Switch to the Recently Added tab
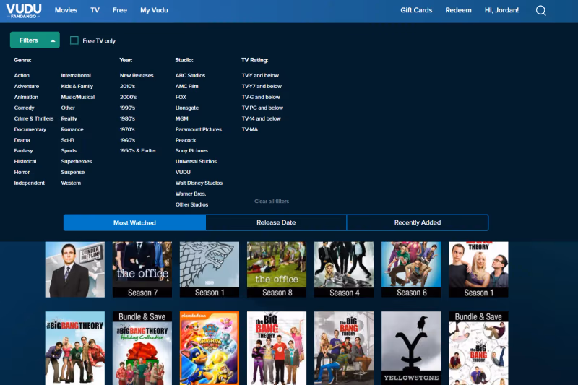This screenshot has height=385, width=578. [x=418, y=222]
